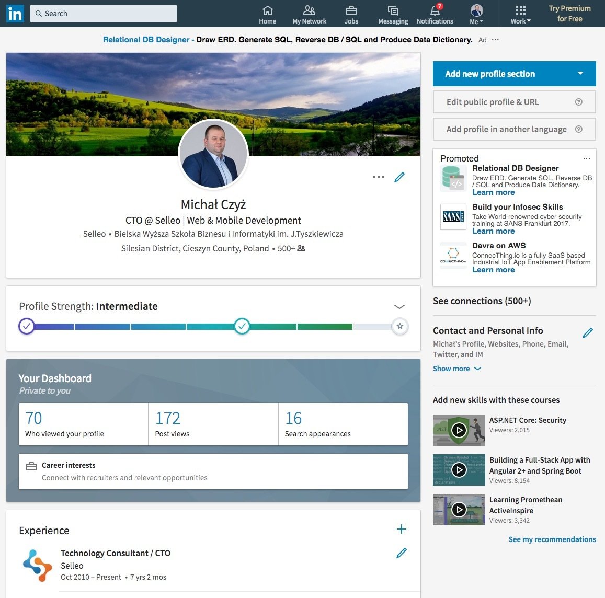Click Learn more under Build your Infosec Skills
The image size is (605, 598).
pyautogui.click(x=493, y=231)
